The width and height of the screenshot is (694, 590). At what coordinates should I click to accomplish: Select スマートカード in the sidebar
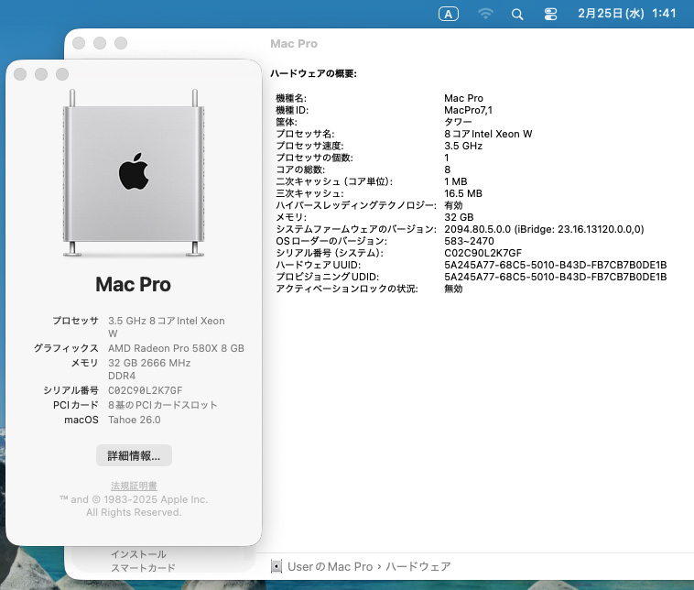pyautogui.click(x=143, y=568)
